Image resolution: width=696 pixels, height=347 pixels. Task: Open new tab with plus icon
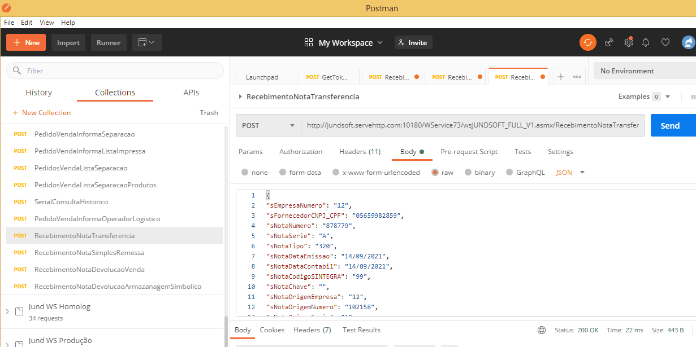tap(560, 77)
